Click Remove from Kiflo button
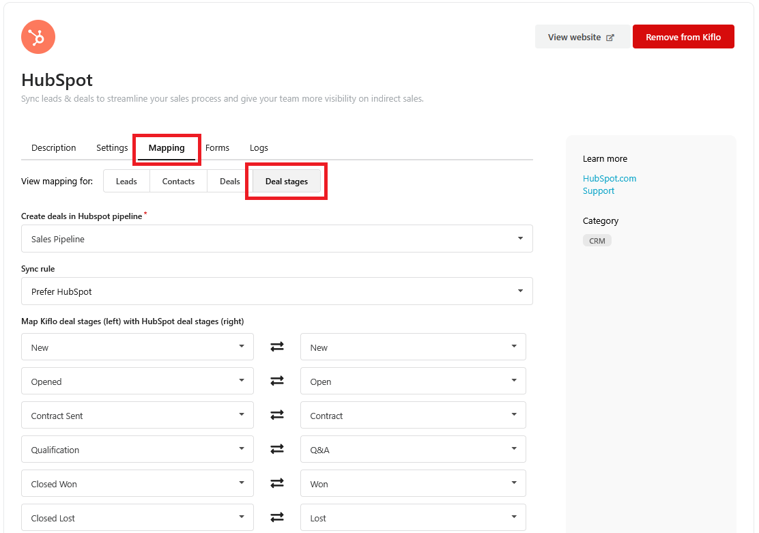The image size is (759, 533). (683, 37)
